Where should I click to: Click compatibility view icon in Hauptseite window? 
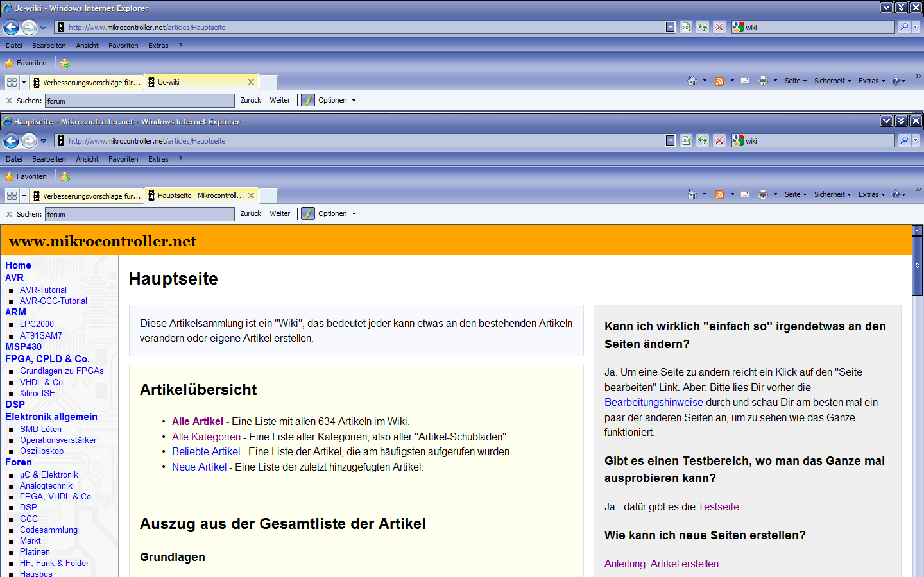(x=686, y=140)
